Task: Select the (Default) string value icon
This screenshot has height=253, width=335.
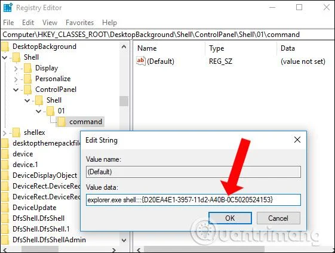Action: click(x=141, y=61)
